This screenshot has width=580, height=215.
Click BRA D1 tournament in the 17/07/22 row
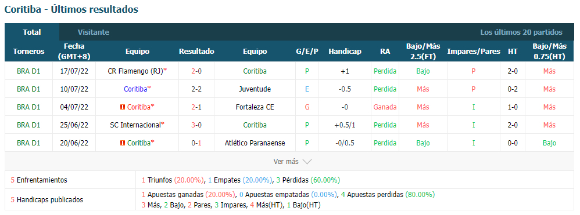point(28,71)
